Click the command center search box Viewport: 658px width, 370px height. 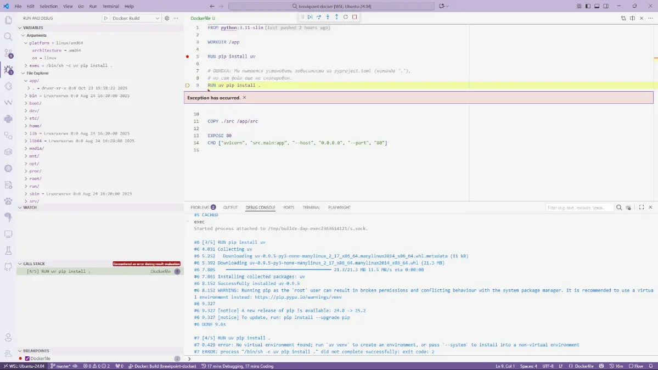tap(331, 6)
